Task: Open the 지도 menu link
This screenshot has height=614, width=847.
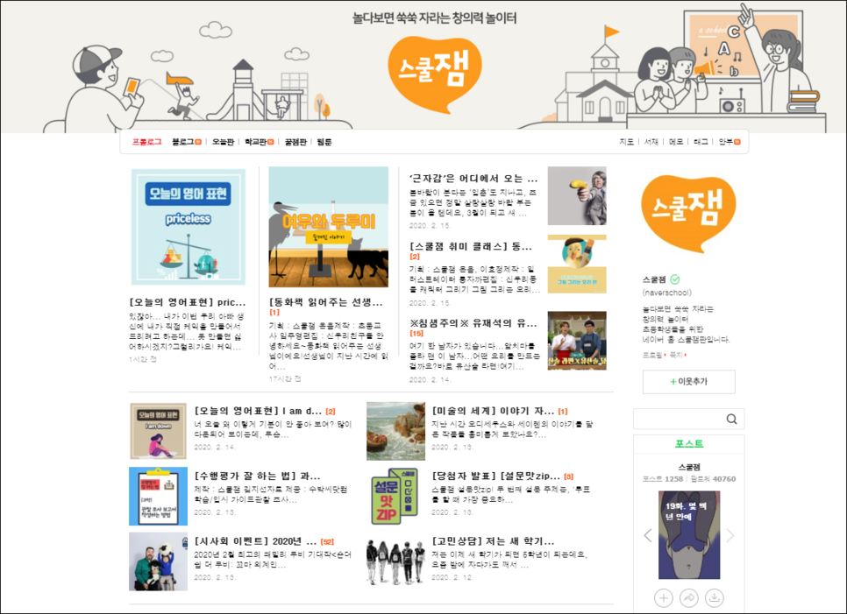Action: pos(626,142)
